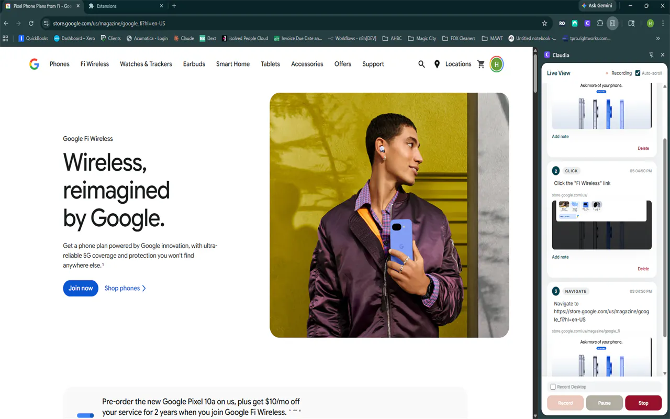The height and width of the screenshot is (419, 670).
Task: Open store Locations link
Action: point(453,64)
